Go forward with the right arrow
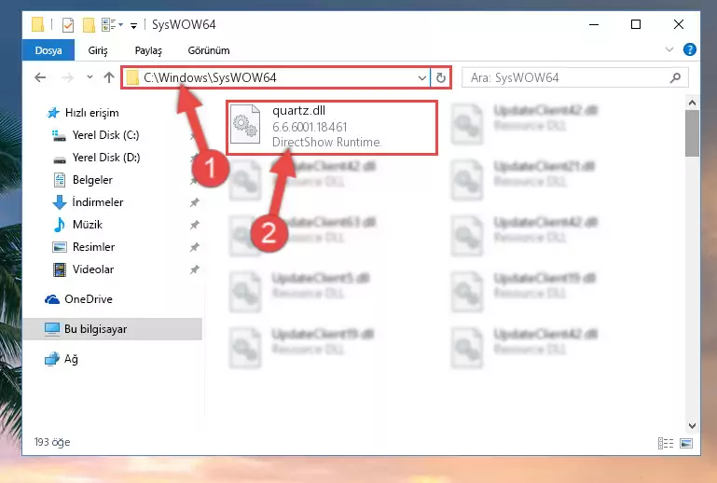Image resolution: width=717 pixels, height=483 pixels. (x=67, y=77)
